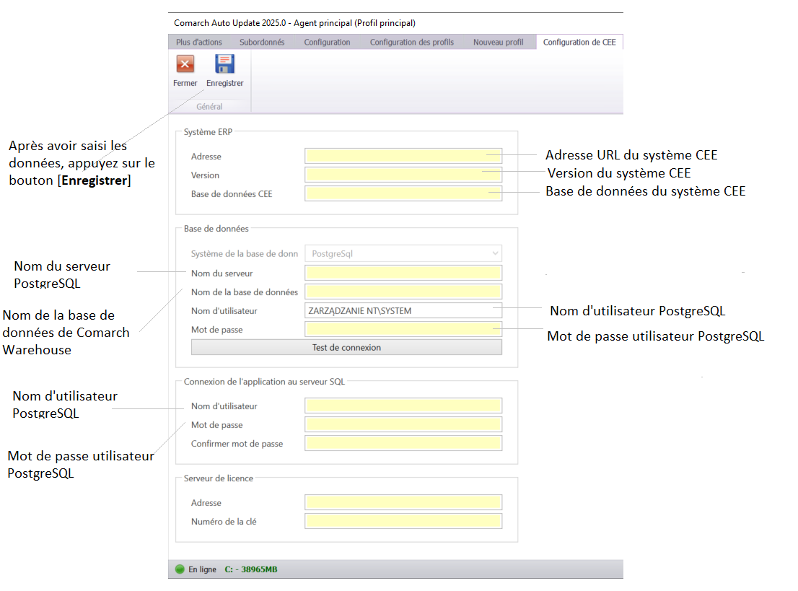
Task: Click the Système ERP Adresse field
Action: (403, 156)
